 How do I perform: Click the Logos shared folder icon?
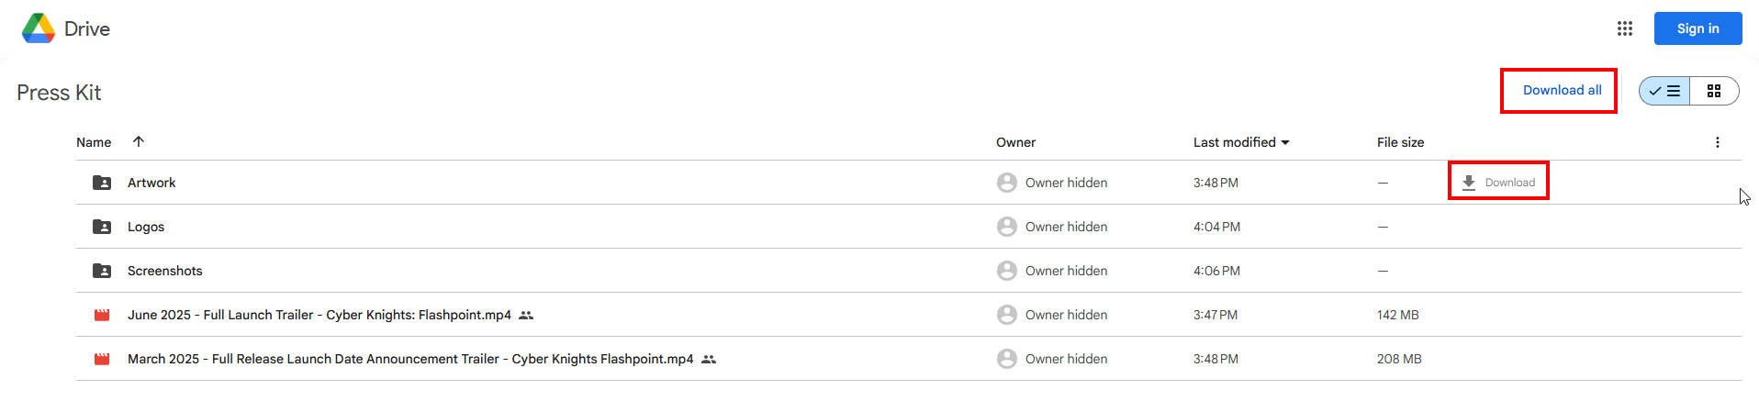pyautogui.click(x=102, y=227)
